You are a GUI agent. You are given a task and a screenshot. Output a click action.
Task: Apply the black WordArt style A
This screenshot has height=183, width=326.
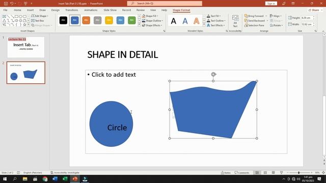tap(174, 21)
